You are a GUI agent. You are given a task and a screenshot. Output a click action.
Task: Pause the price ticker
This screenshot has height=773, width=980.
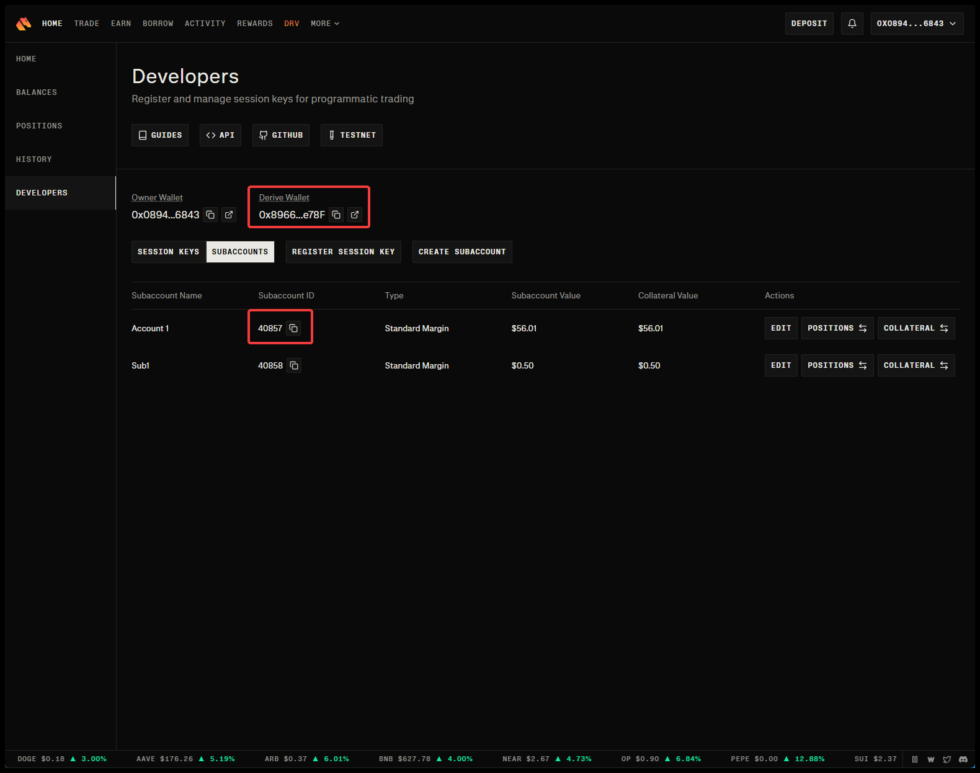tap(915, 759)
